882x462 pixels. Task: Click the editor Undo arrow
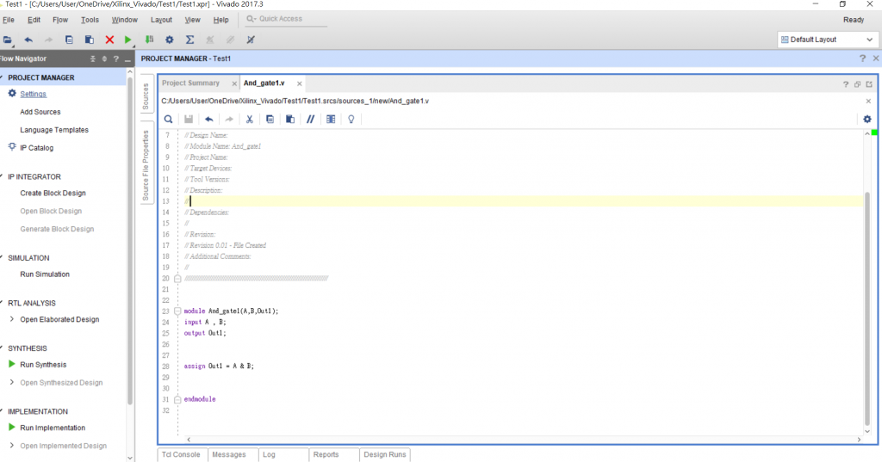[x=208, y=119]
